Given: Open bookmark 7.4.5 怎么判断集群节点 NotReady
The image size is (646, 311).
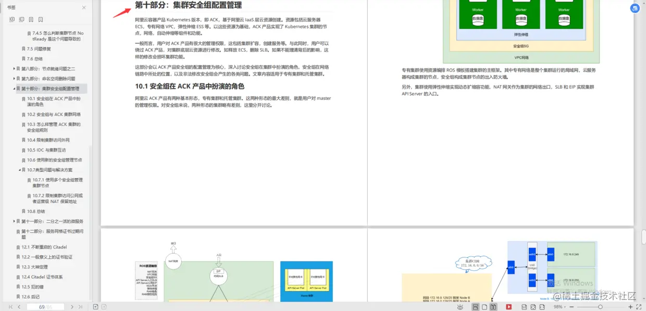Looking at the screenshot, I should (57, 36).
